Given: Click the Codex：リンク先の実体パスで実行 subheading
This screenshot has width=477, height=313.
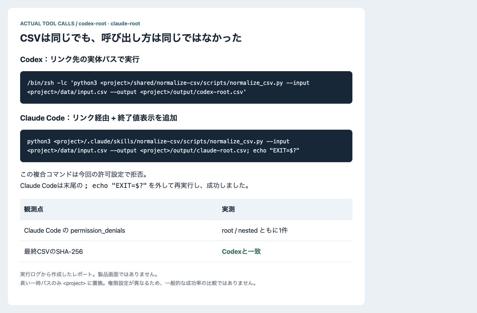Looking at the screenshot, I should 79,59.
